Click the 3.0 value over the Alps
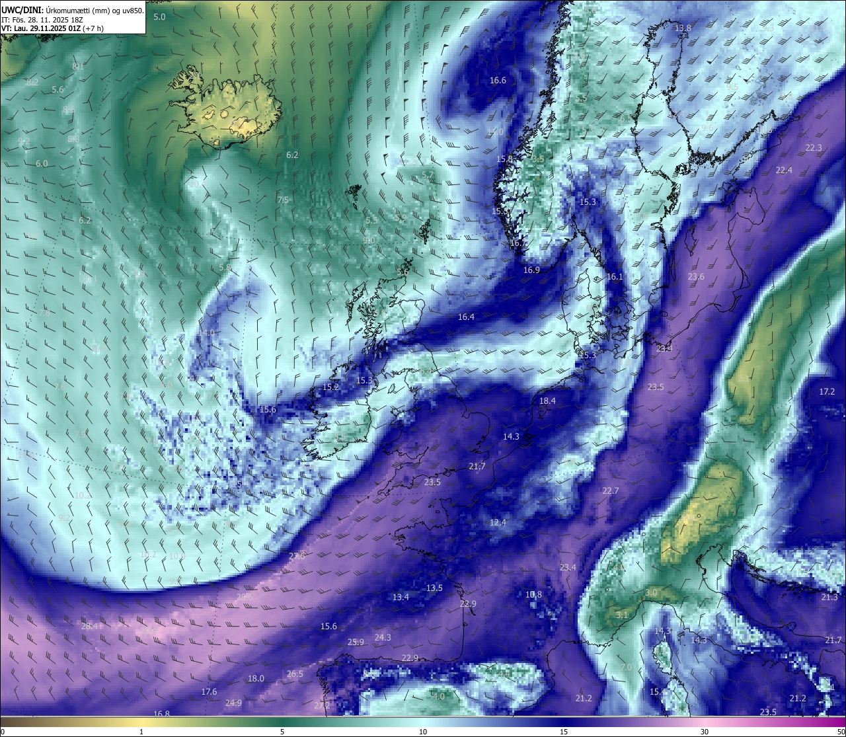846x737 pixels. click(651, 593)
